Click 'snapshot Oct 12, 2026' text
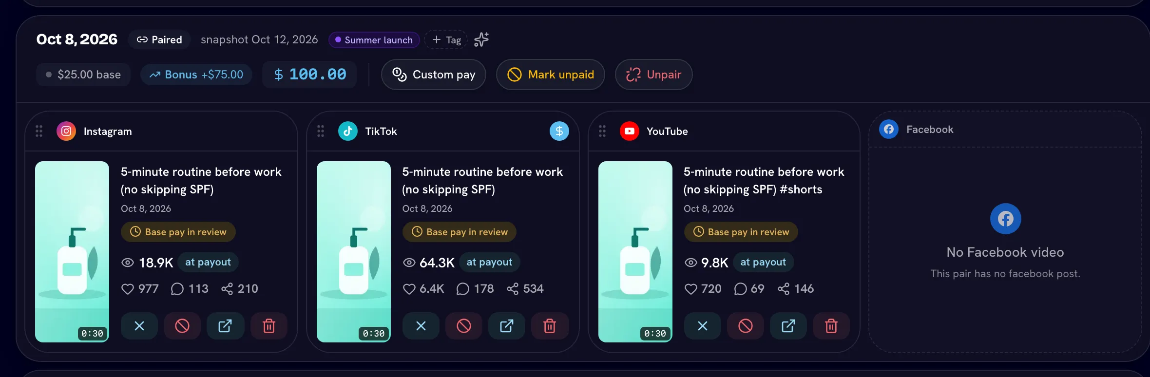The image size is (1150, 377). pos(259,39)
